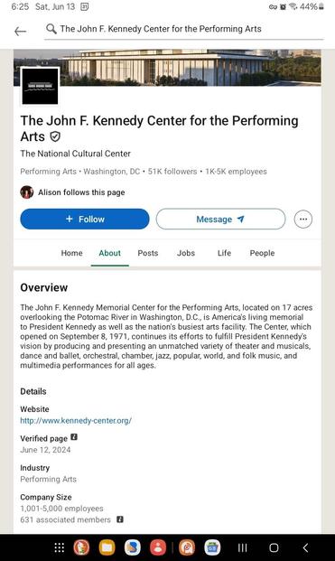Open the Kennedy Center logo thumbnail
The image size is (335, 561).
[40, 86]
